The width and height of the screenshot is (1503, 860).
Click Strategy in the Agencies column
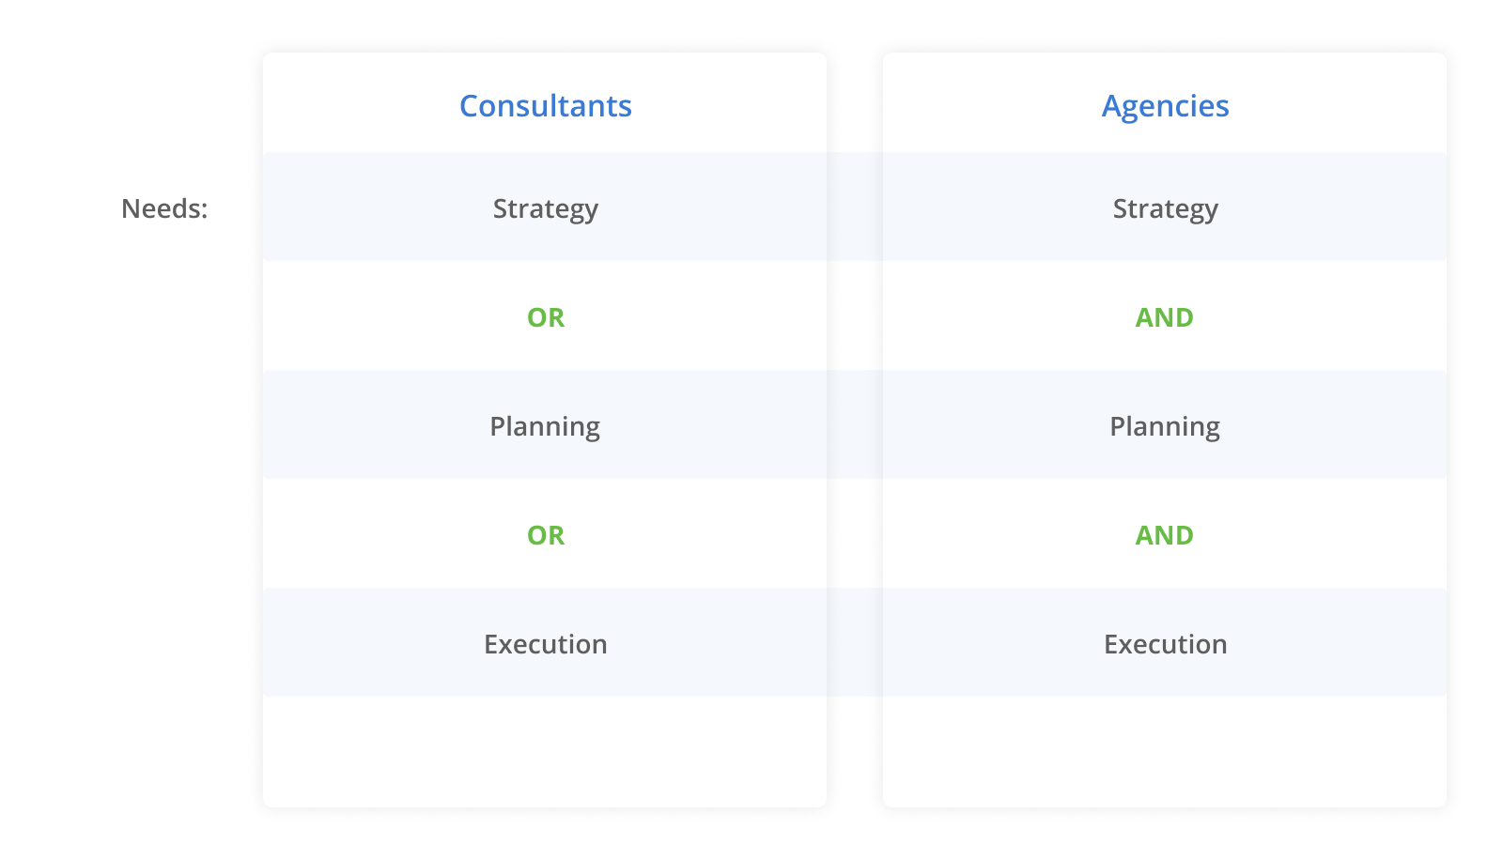click(1165, 208)
